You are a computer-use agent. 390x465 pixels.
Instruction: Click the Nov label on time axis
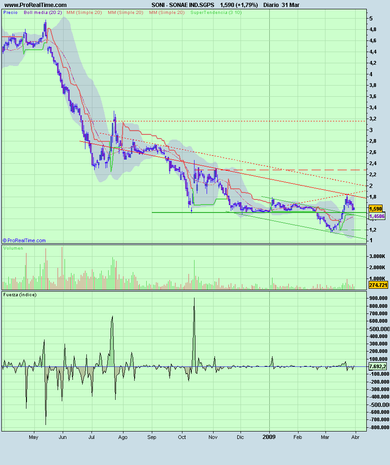click(213, 437)
